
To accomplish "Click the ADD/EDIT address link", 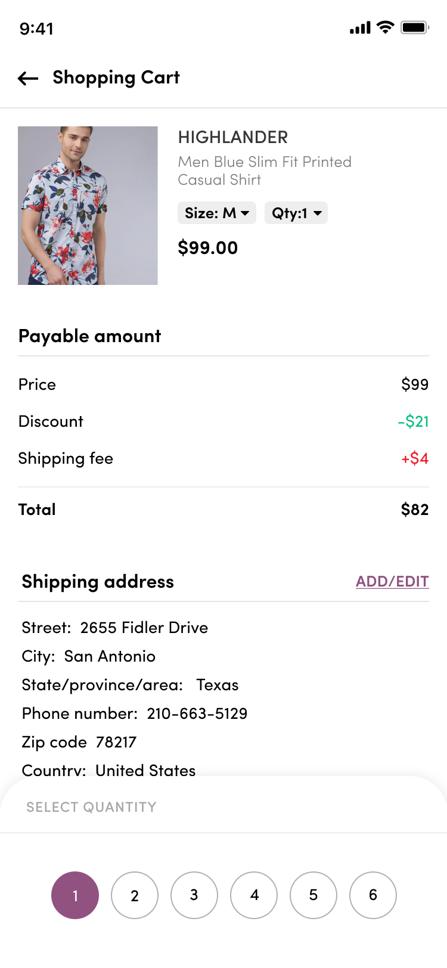I will pos(392,582).
